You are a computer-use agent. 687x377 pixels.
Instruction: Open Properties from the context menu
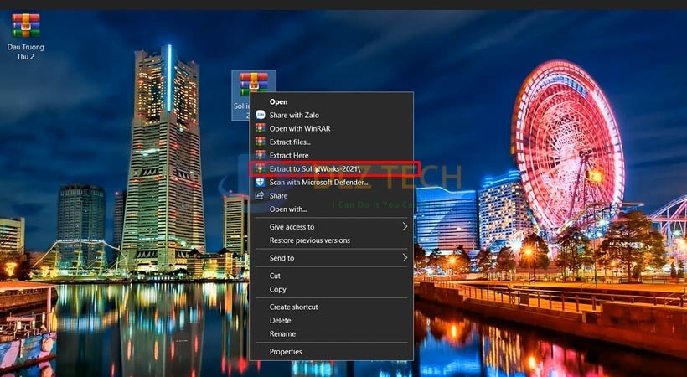[x=286, y=352]
